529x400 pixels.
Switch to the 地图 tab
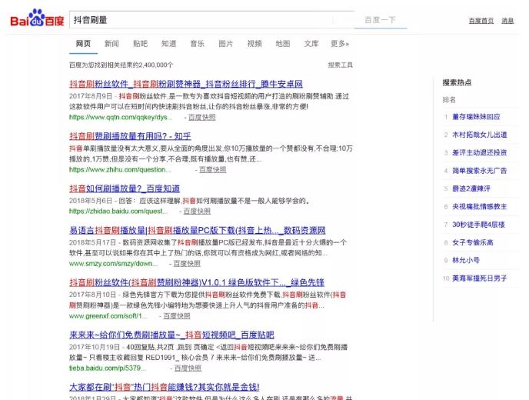click(x=283, y=44)
